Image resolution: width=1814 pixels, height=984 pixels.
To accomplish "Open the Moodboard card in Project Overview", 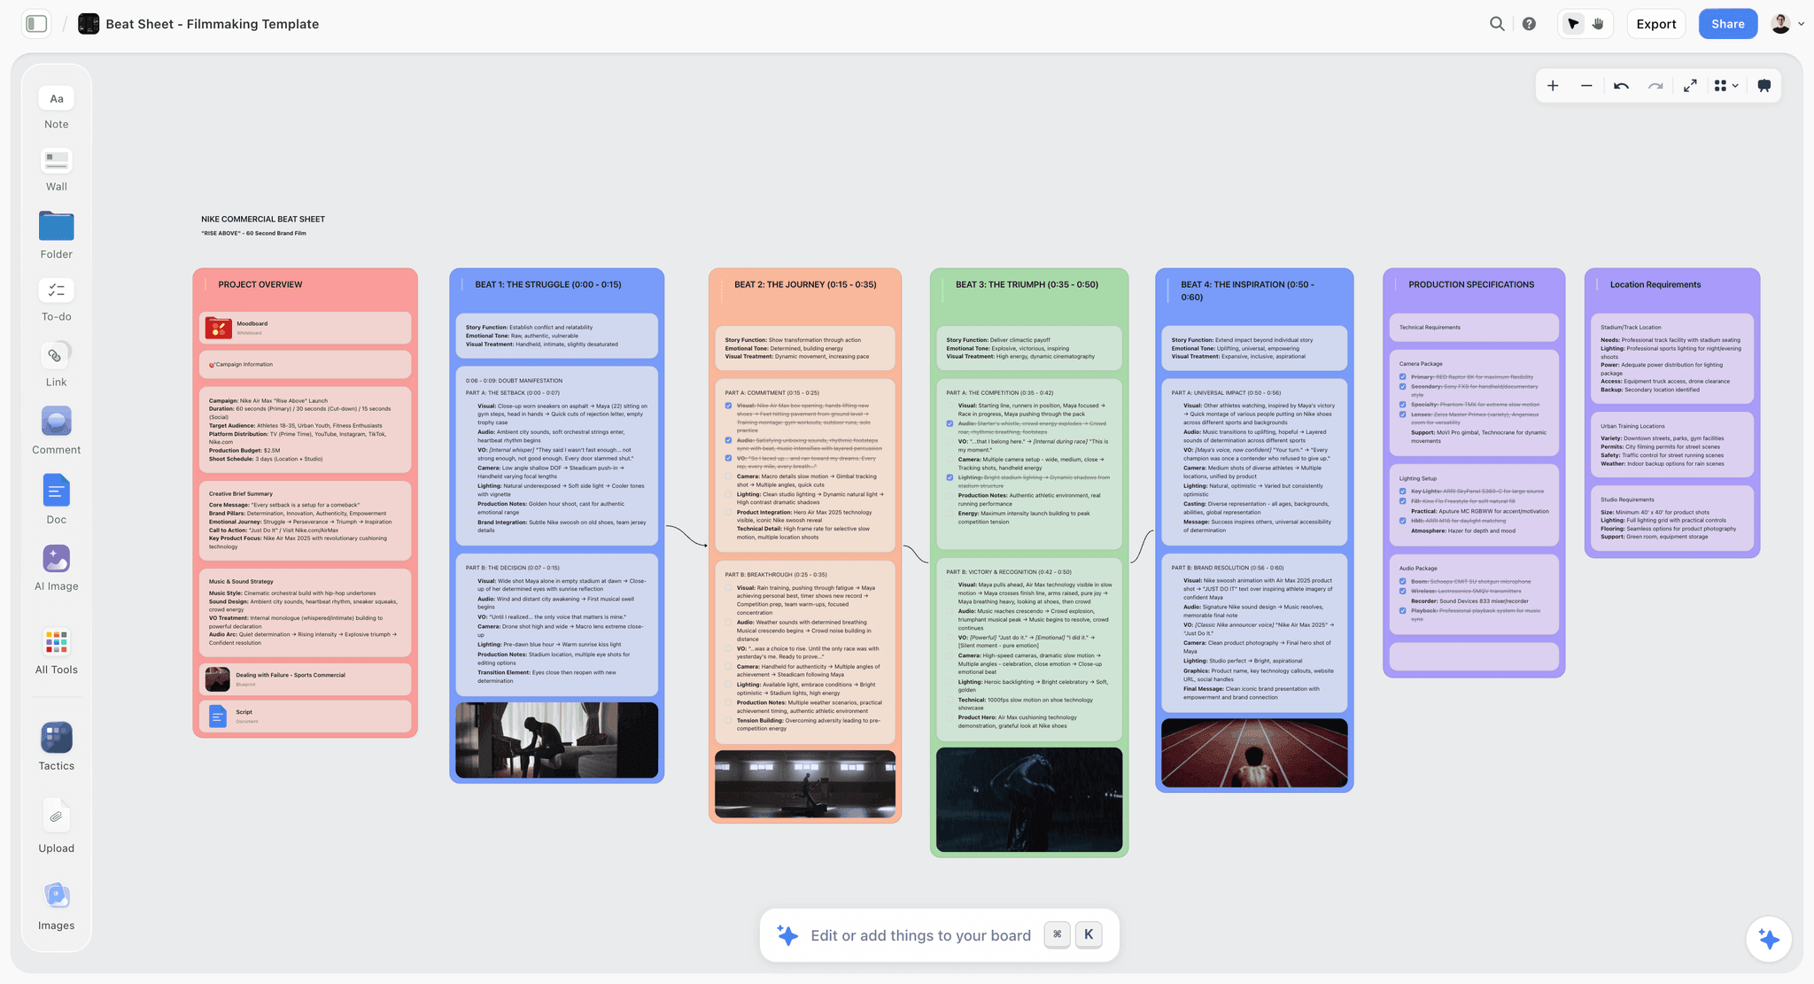I will 306,328.
